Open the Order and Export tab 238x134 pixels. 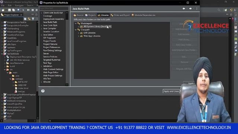pos(120,15)
